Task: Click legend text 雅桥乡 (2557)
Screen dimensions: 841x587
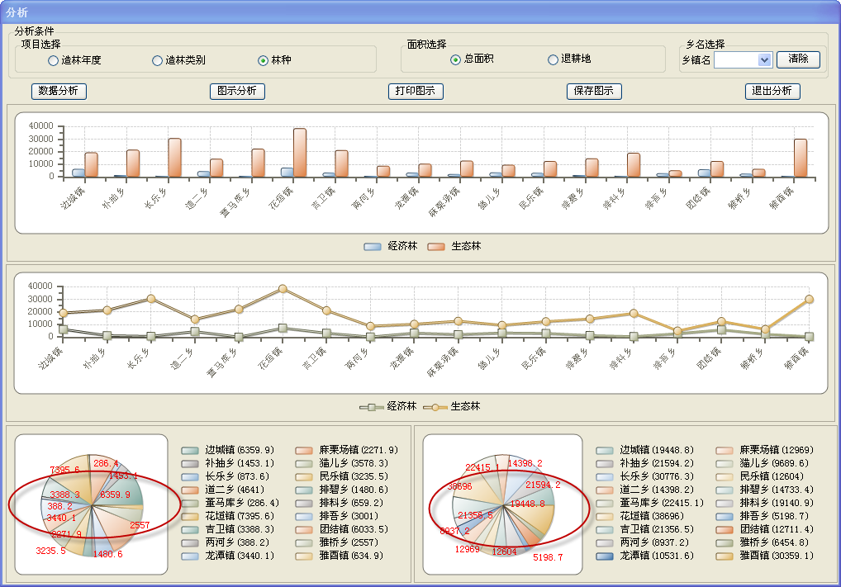Action: [348, 542]
